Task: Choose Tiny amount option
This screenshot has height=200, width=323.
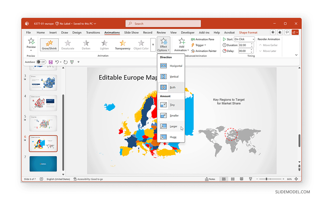Action: (x=171, y=105)
